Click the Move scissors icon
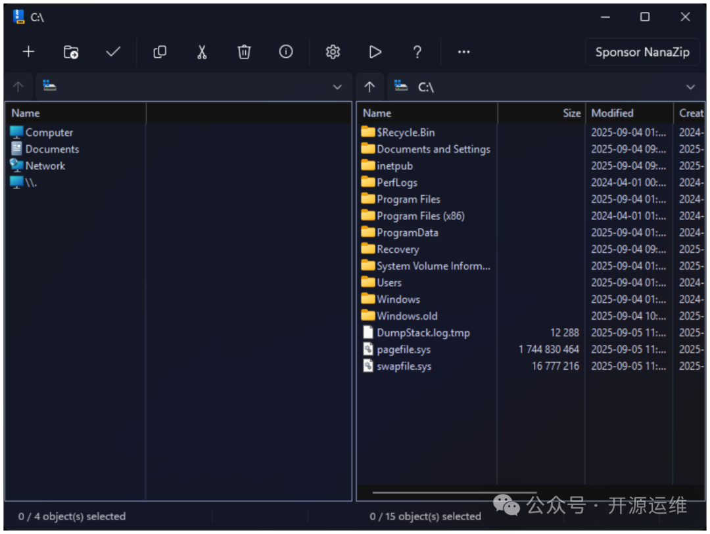Viewport: 710px width, 534px height. pos(202,52)
